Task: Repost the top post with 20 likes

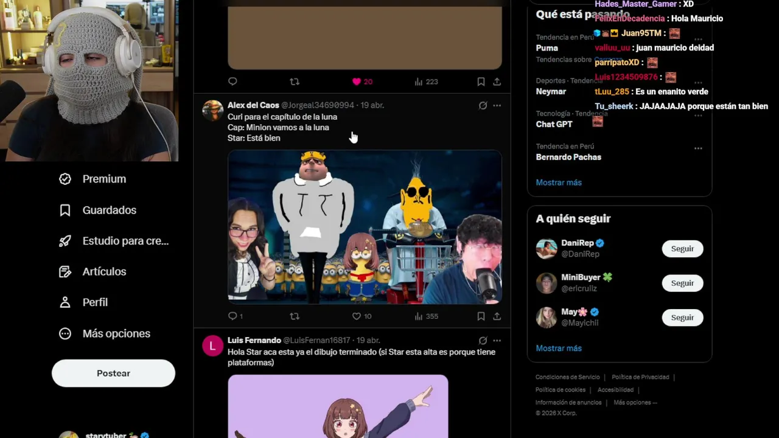Action: pyautogui.click(x=295, y=82)
